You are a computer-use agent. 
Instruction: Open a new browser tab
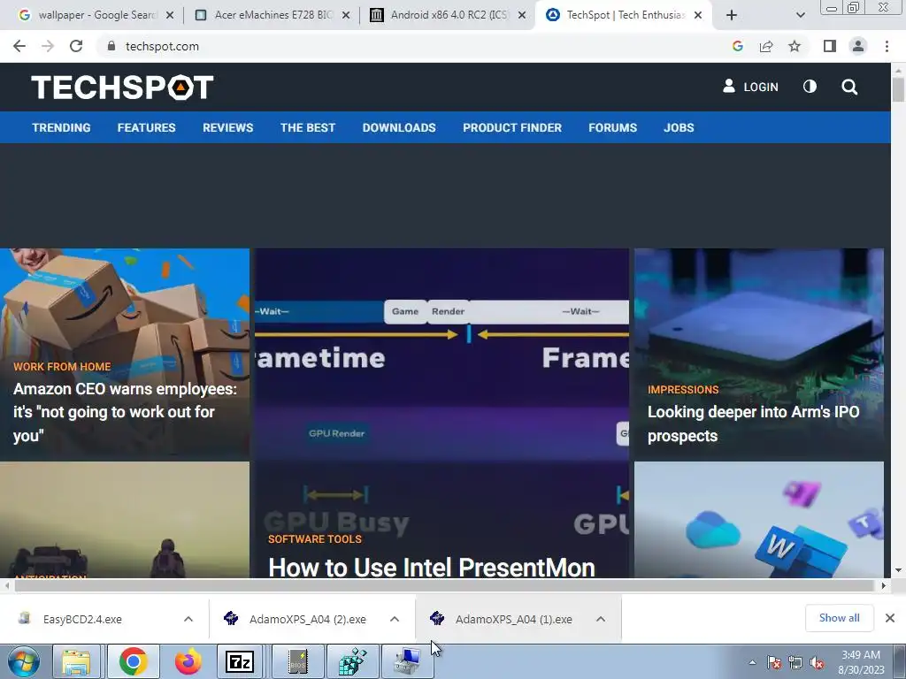coord(732,15)
